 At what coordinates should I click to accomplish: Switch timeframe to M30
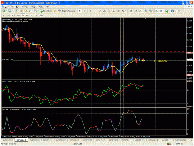18,16
